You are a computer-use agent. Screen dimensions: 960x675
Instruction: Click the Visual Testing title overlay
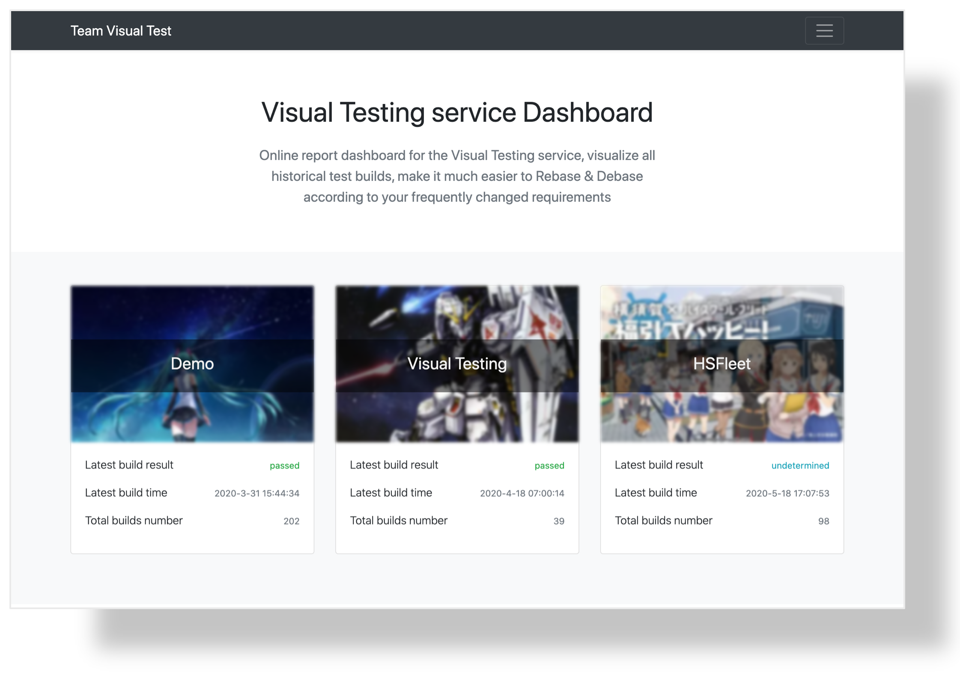(x=457, y=364)
